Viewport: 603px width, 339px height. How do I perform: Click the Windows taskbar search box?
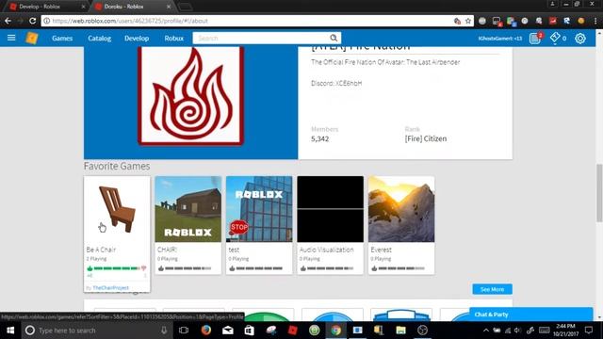(95, 331)
